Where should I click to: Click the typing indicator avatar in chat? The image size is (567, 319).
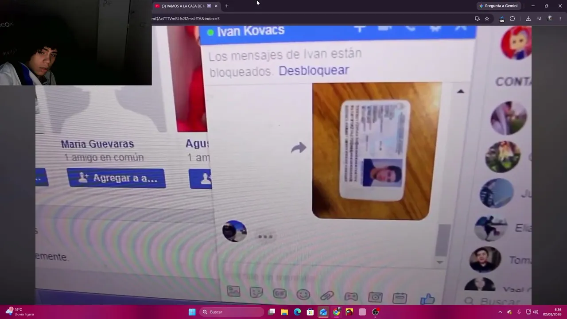click(x=234, y=231)
